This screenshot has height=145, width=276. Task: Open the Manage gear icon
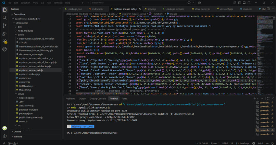pyautogui.click(x=4, y=136)
